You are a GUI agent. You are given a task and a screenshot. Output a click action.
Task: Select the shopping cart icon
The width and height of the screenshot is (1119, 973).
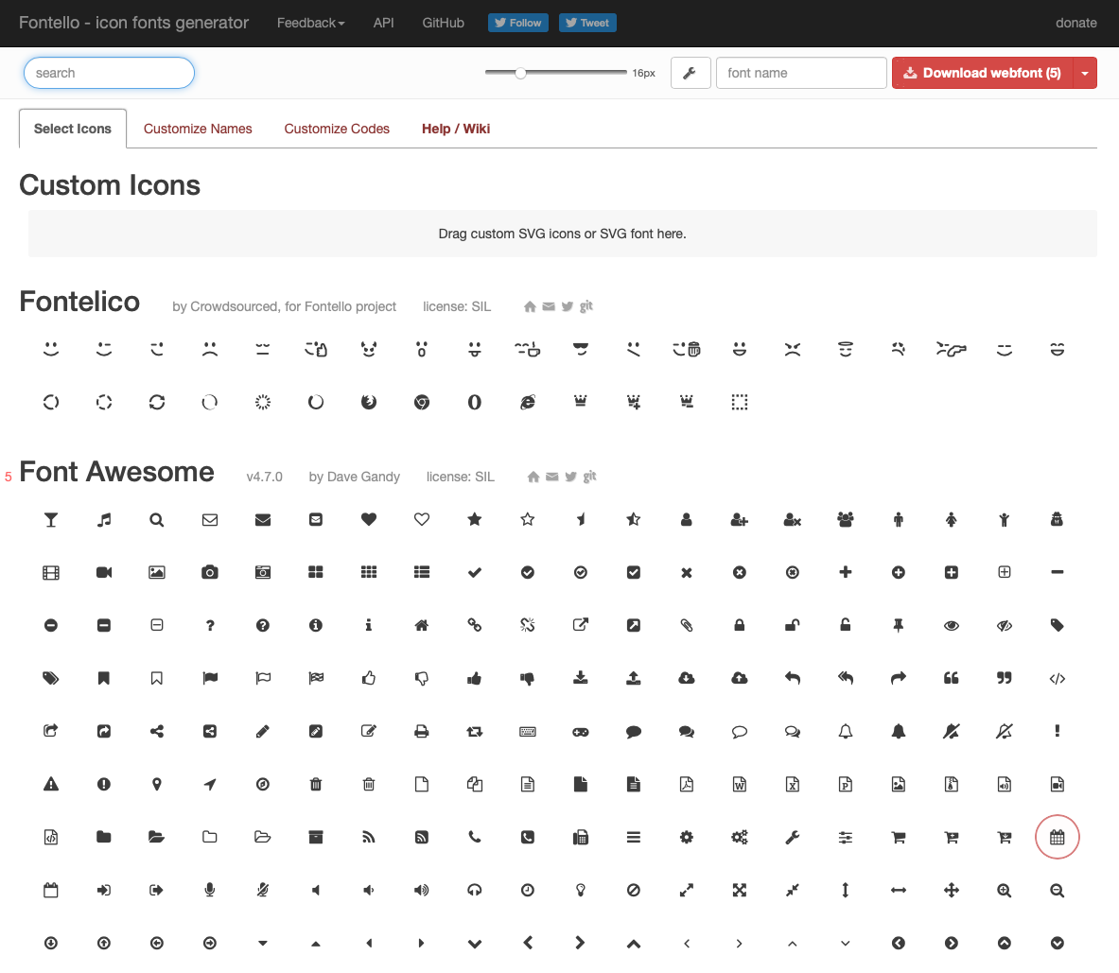click(898, 837)
